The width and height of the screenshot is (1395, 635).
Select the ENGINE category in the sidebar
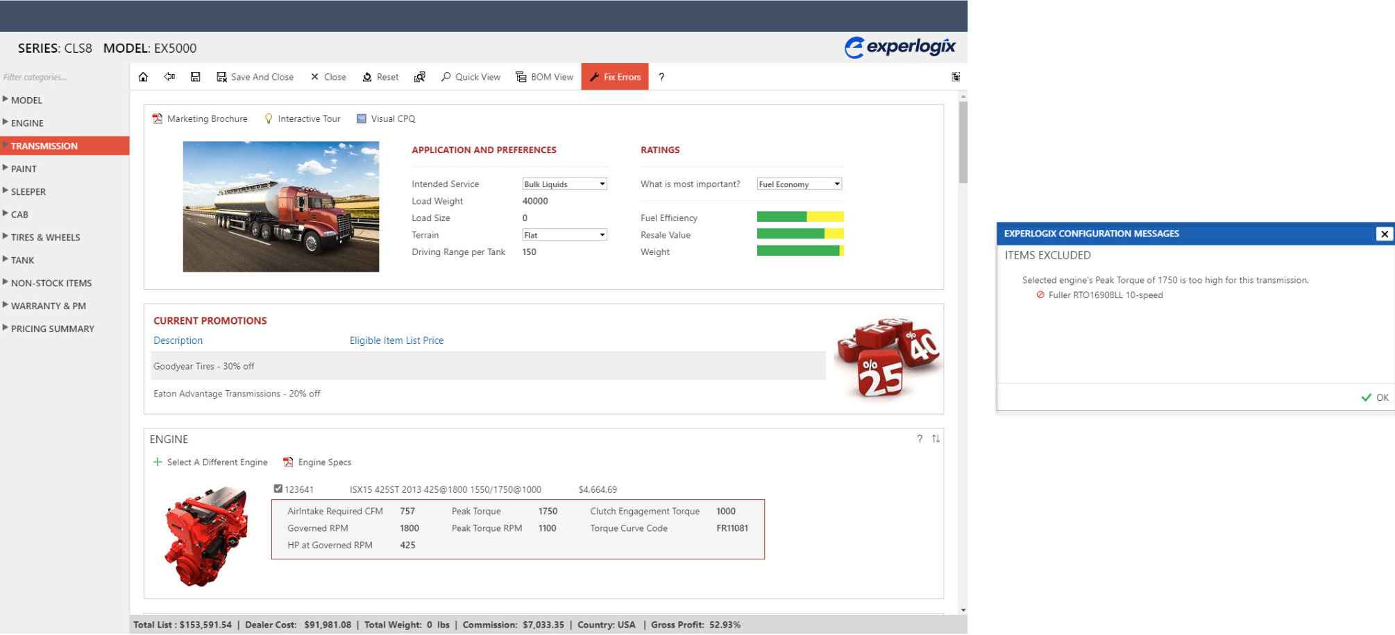click(29, 123)
